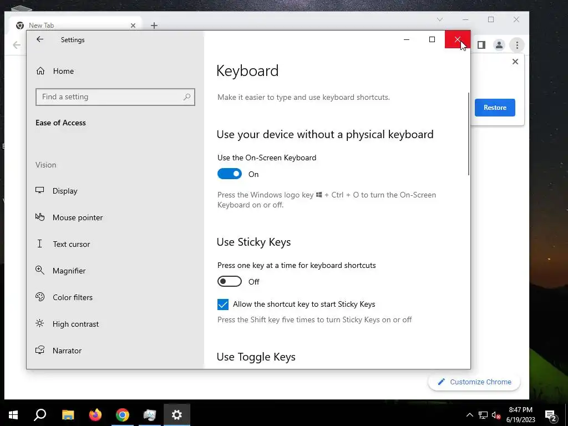Close the Settings window
Image resolution: width=568 pixels, height=426 pixels.
click(x=458, y=39)
